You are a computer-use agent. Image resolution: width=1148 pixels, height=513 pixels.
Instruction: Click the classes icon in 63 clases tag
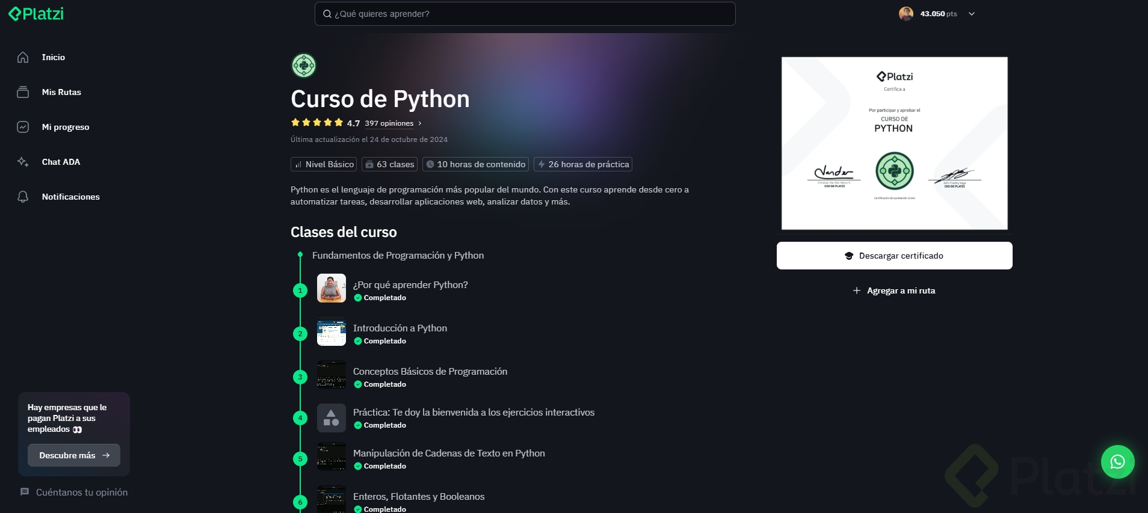(x=369, y=164)
